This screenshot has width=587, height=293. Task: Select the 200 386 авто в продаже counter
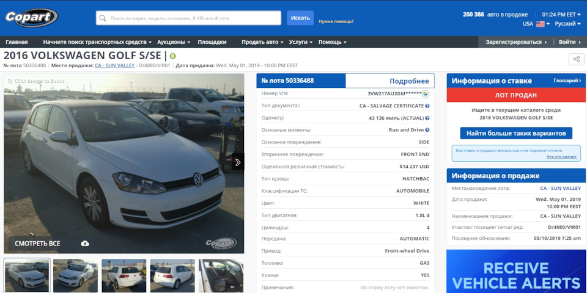point(495,15)
